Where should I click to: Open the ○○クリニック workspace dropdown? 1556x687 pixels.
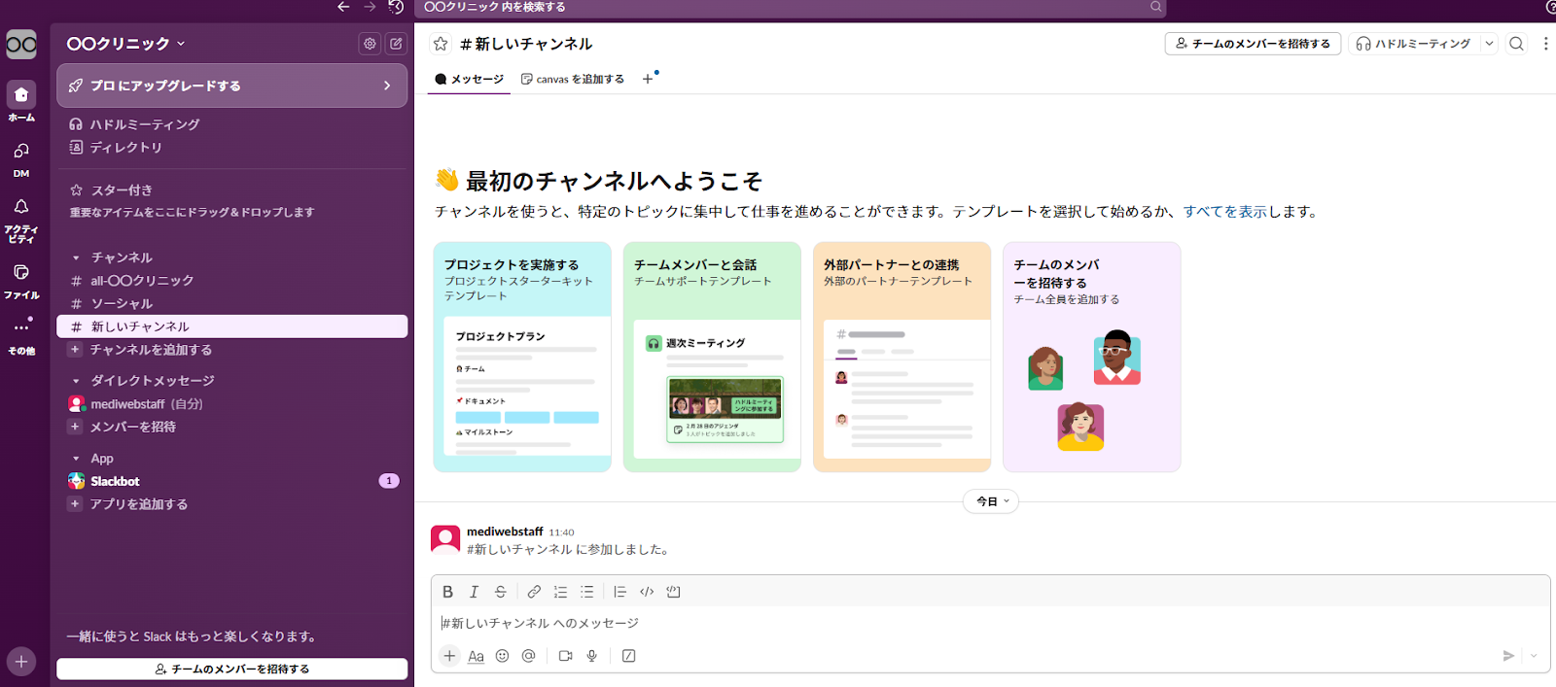coord(125,44)
